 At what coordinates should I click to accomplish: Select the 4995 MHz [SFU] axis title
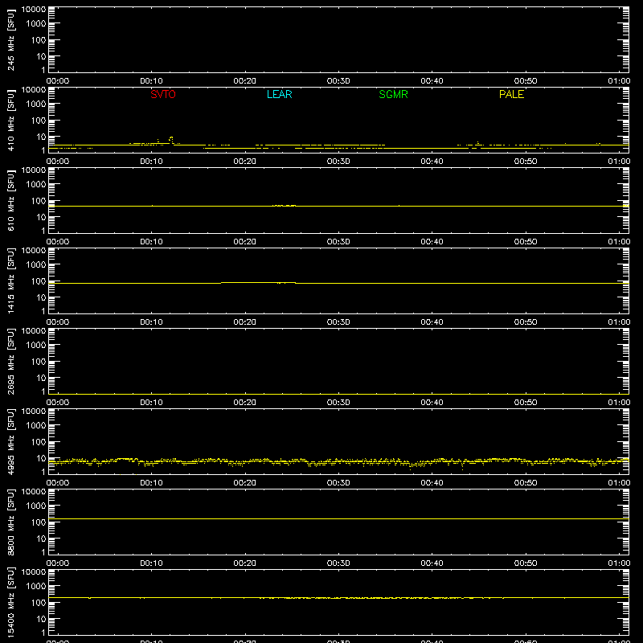click(x=10, y=441)
